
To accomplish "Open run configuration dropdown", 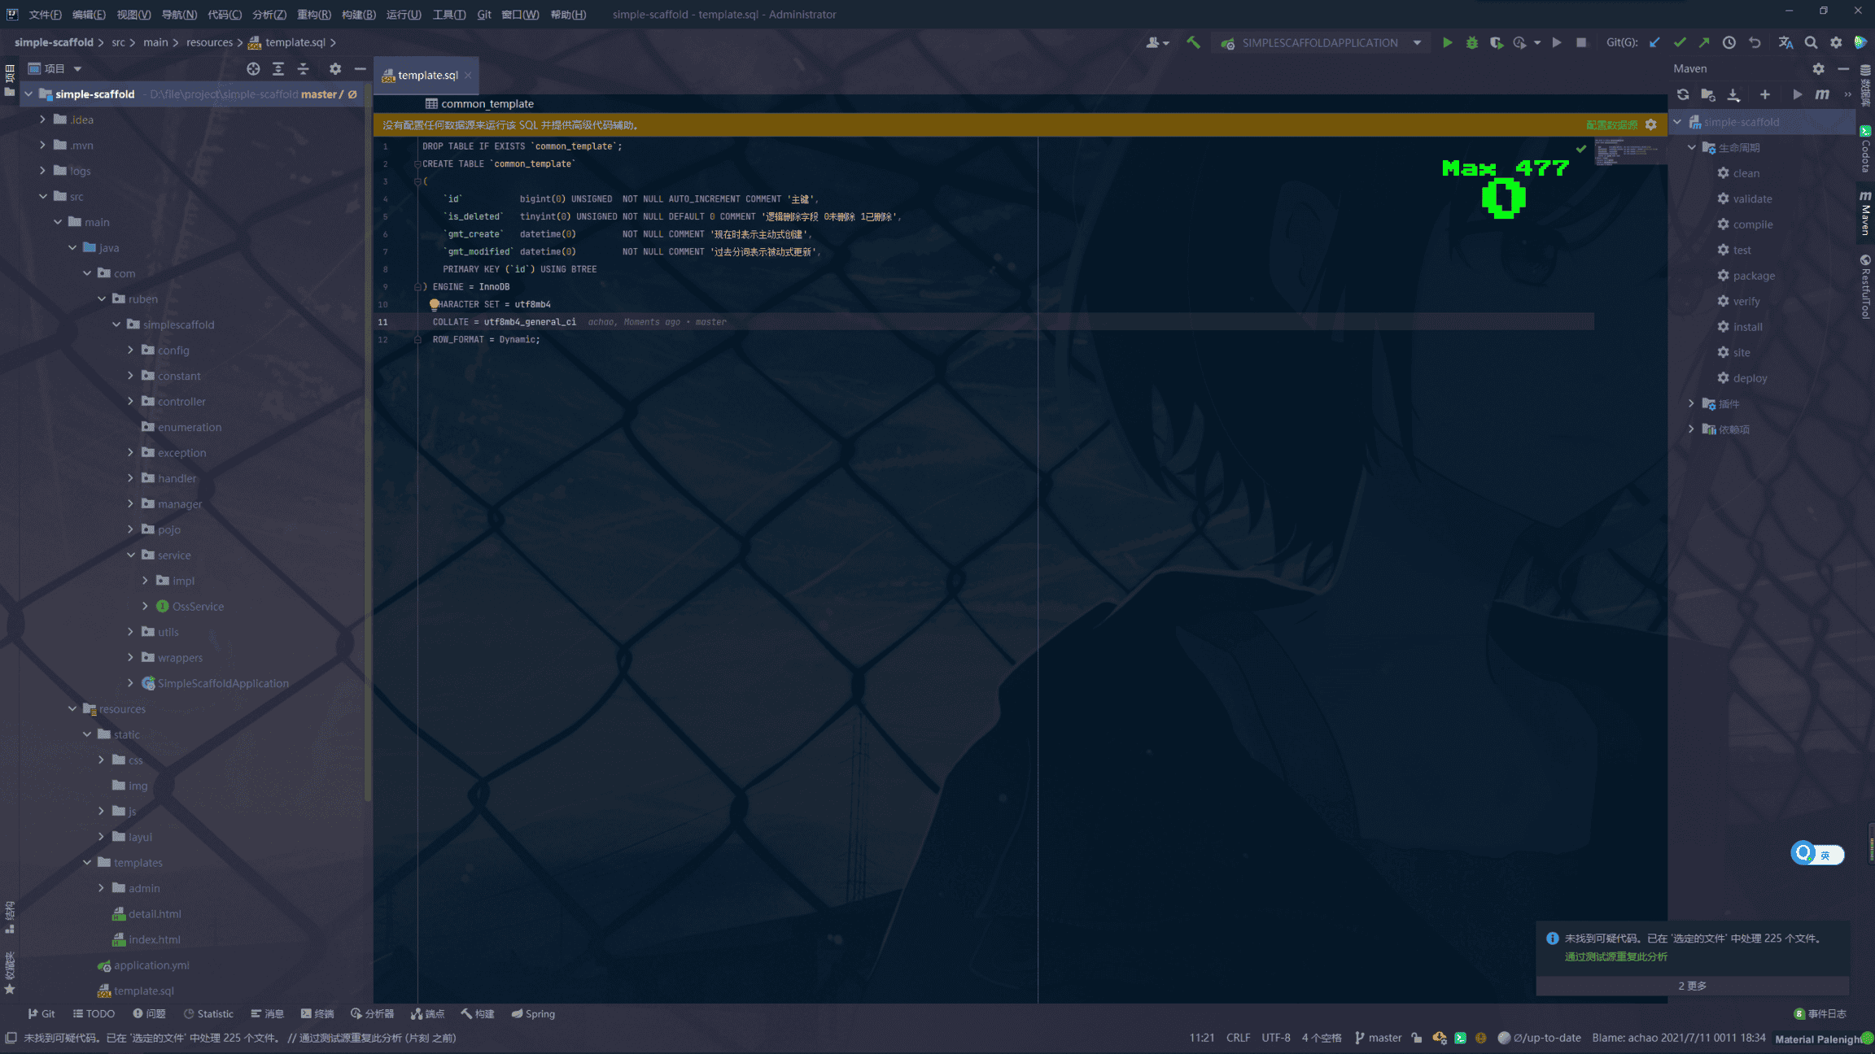I will (x=1417, y=42).
